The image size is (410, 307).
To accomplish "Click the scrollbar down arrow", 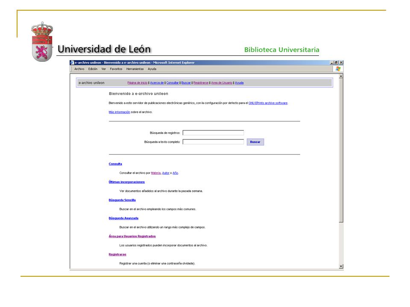I will 341,266.
